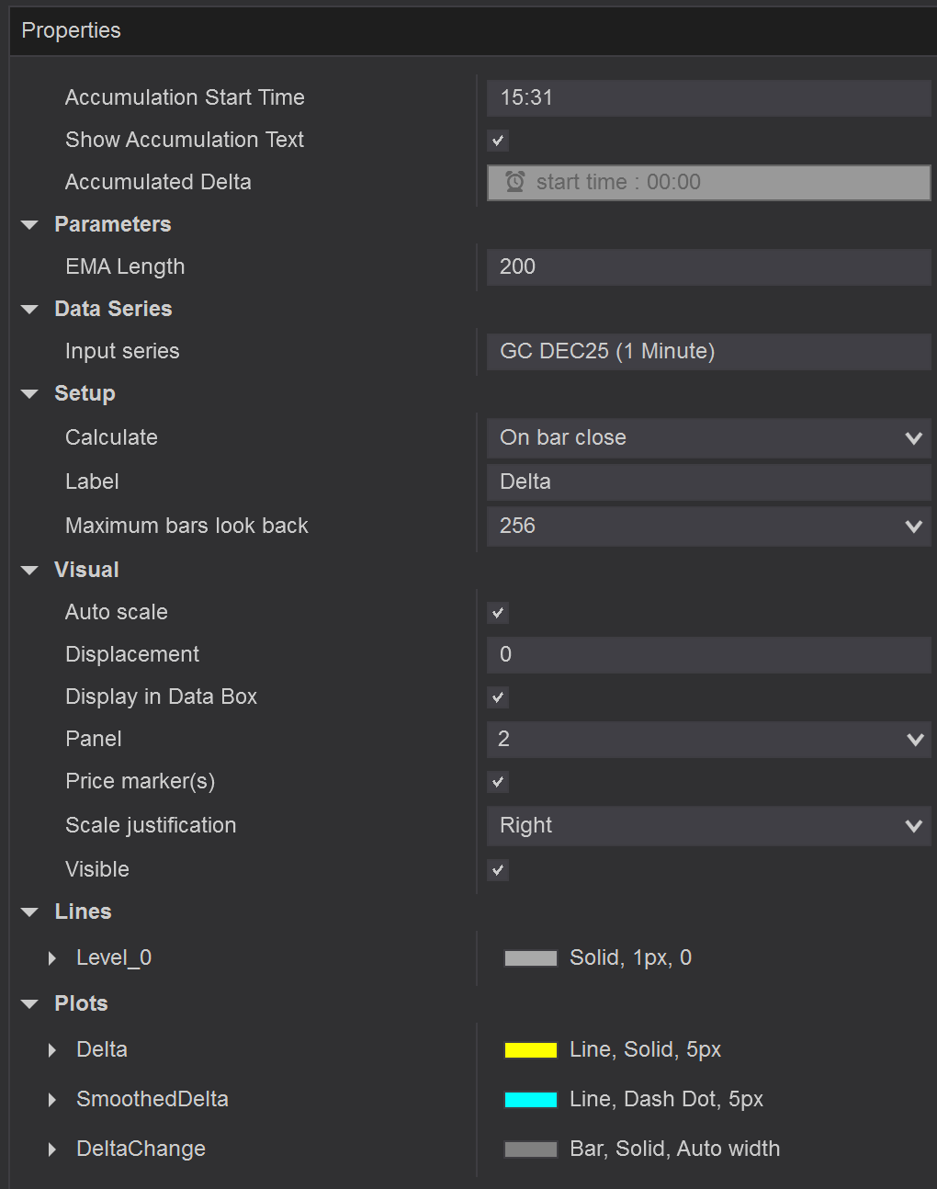Expand the DeltaChange plot arrow
937x1189 pixels.
pos(52,1149)
